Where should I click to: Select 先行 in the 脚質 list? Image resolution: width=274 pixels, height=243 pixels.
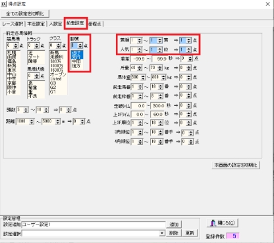(77, 57)
